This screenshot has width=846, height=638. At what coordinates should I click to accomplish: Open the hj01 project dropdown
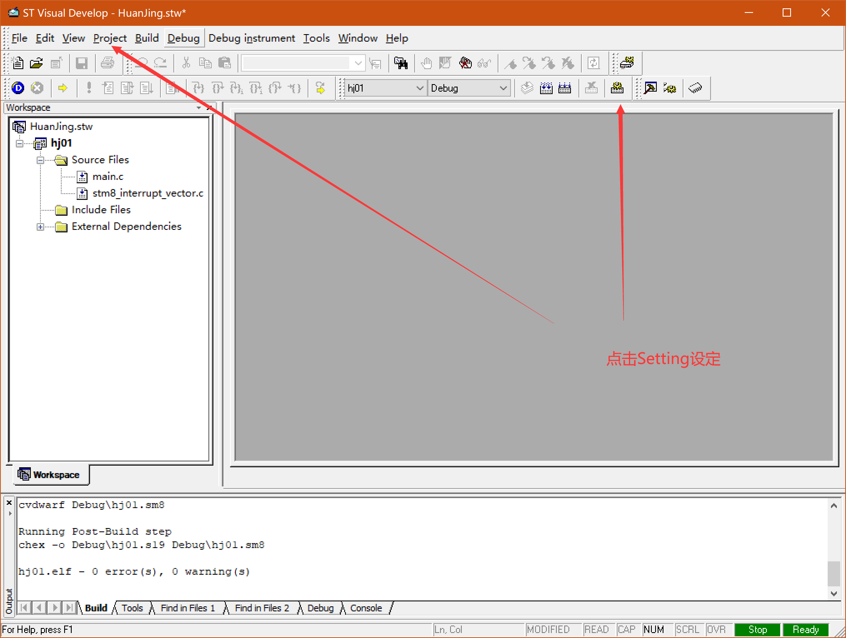tap(420, 88)
